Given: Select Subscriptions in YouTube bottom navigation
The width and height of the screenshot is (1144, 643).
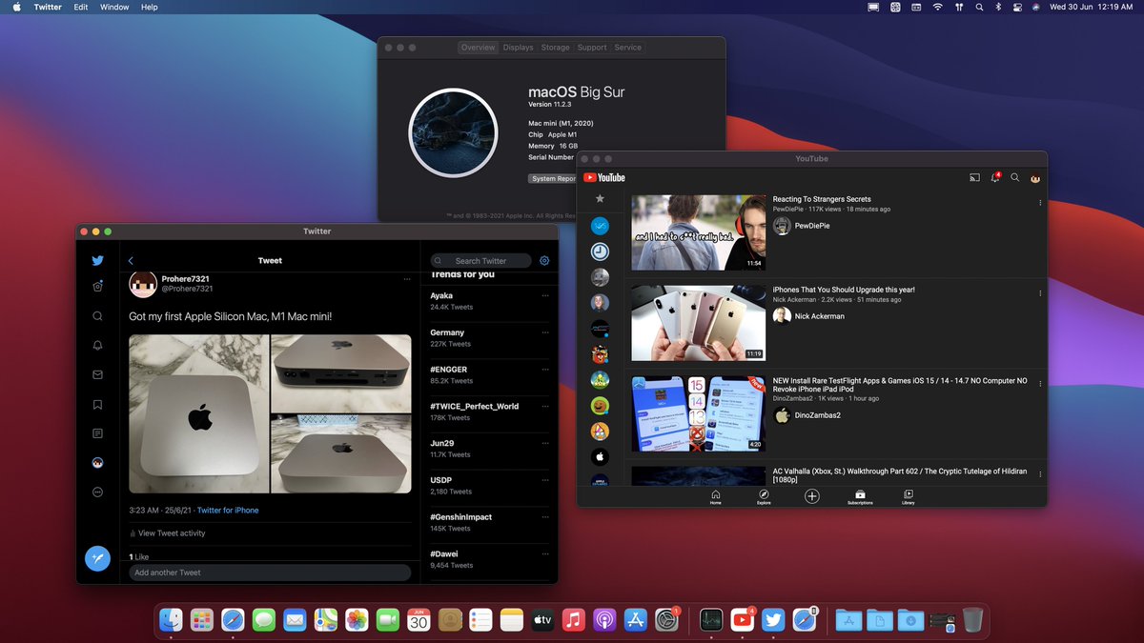Looking at the screenshot, I should [x=860, y=496].
